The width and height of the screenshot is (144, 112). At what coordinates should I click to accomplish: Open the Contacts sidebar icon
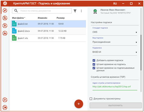(5, 33)
